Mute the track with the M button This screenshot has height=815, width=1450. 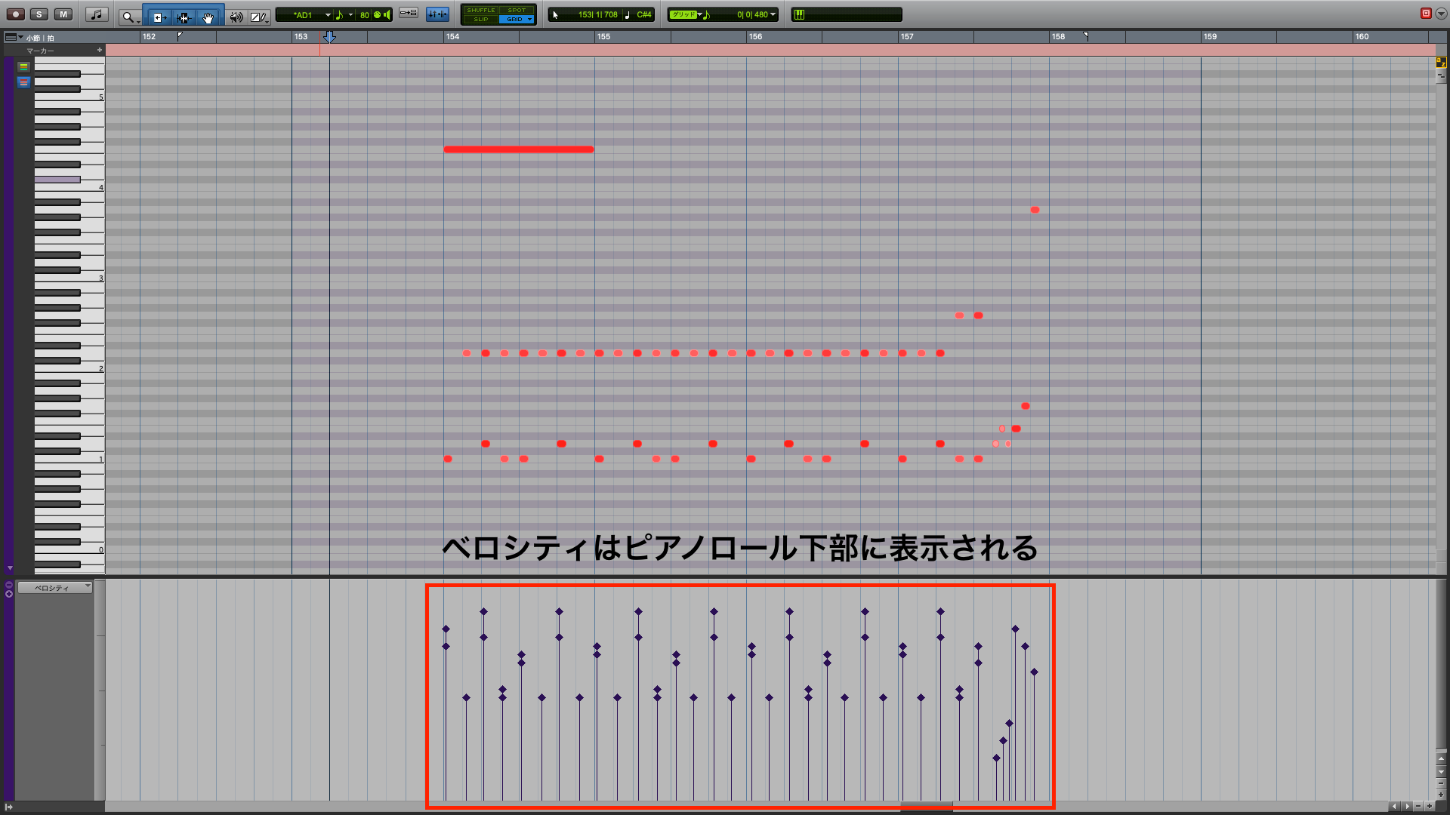coord(63,14)
